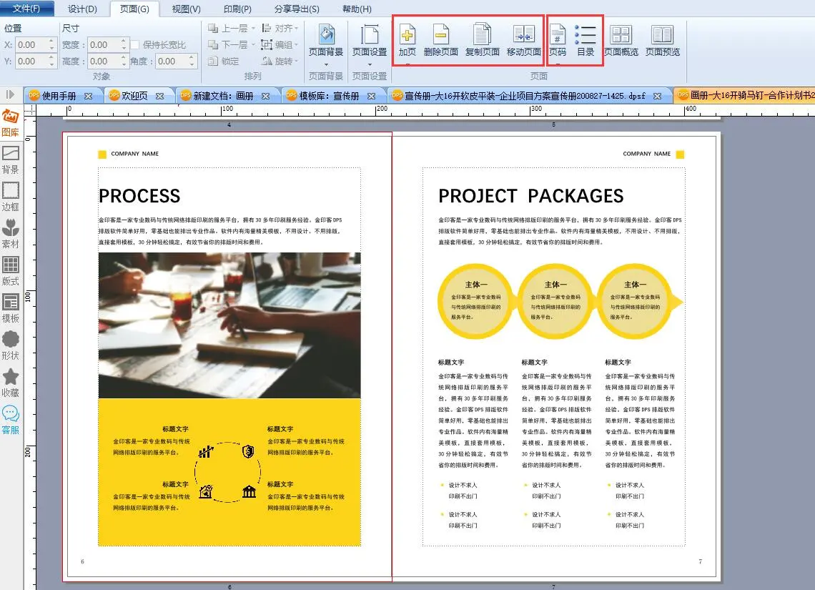The height and width of the screenshot is (590, 815).
Task: Switch to the 印刷(P) ribbon tab
Action: (x=237, y=9)
